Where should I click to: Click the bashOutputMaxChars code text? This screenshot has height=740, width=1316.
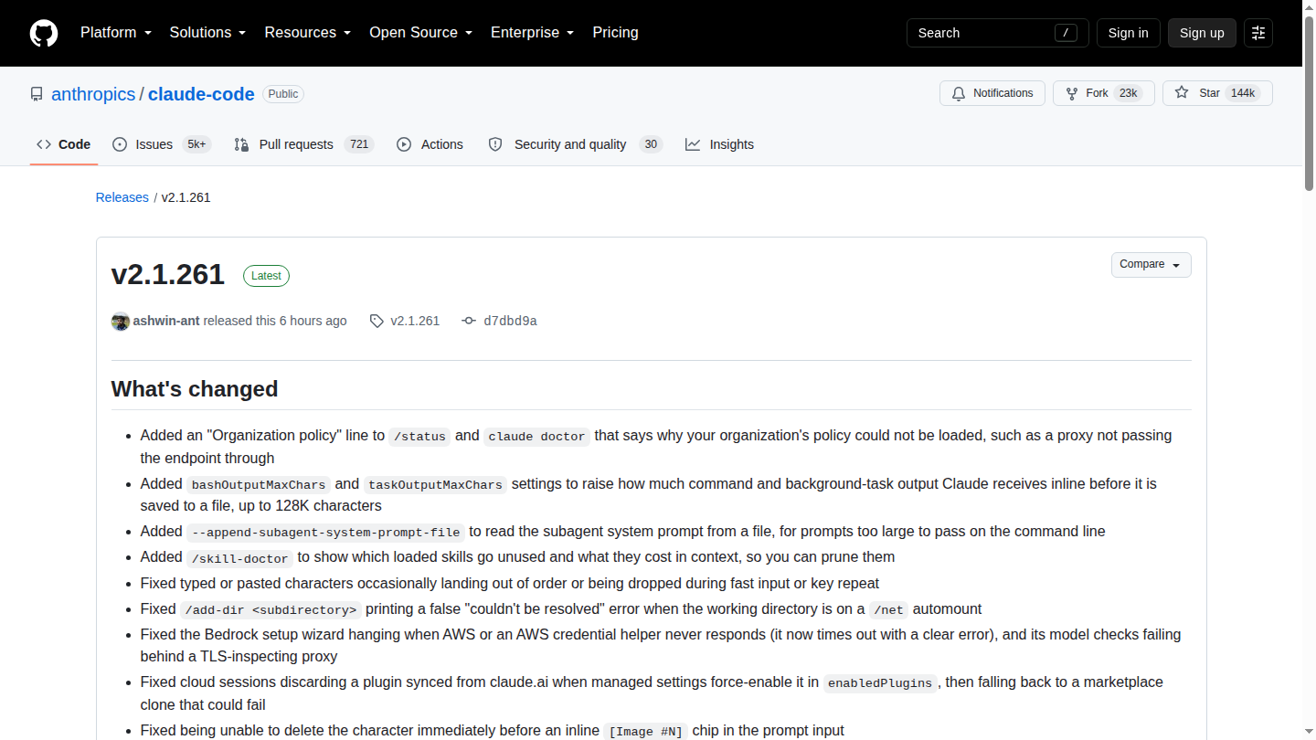(259, 484)
